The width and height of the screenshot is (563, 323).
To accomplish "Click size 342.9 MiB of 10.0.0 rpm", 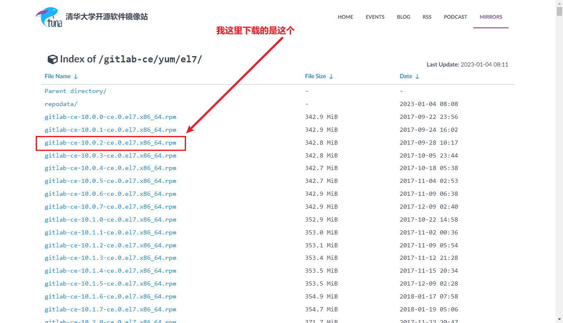I will tap(321, 117).
